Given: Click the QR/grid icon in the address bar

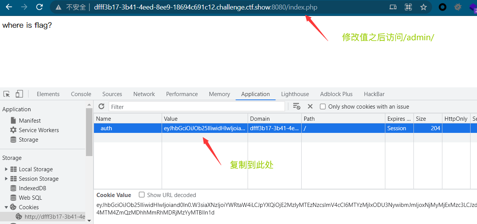Looking at the screenshot, I should [408, 7].
